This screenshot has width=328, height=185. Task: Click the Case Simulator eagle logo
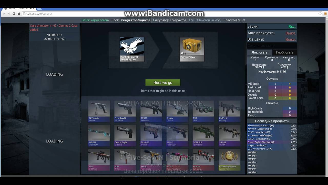132,49
